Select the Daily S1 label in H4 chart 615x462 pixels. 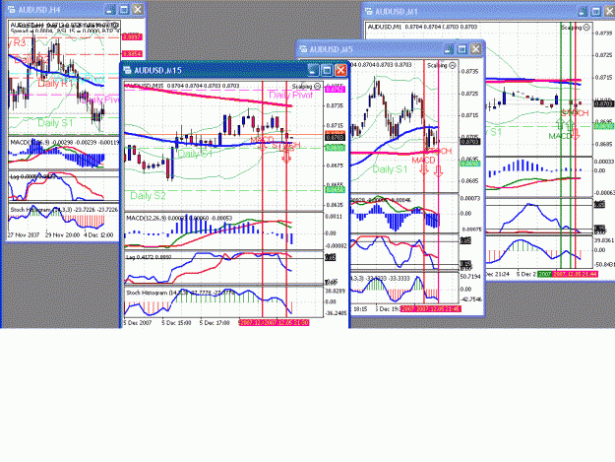pos(55,123)
